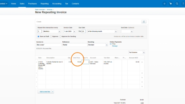Click the End Date input field

coord(126,31)
